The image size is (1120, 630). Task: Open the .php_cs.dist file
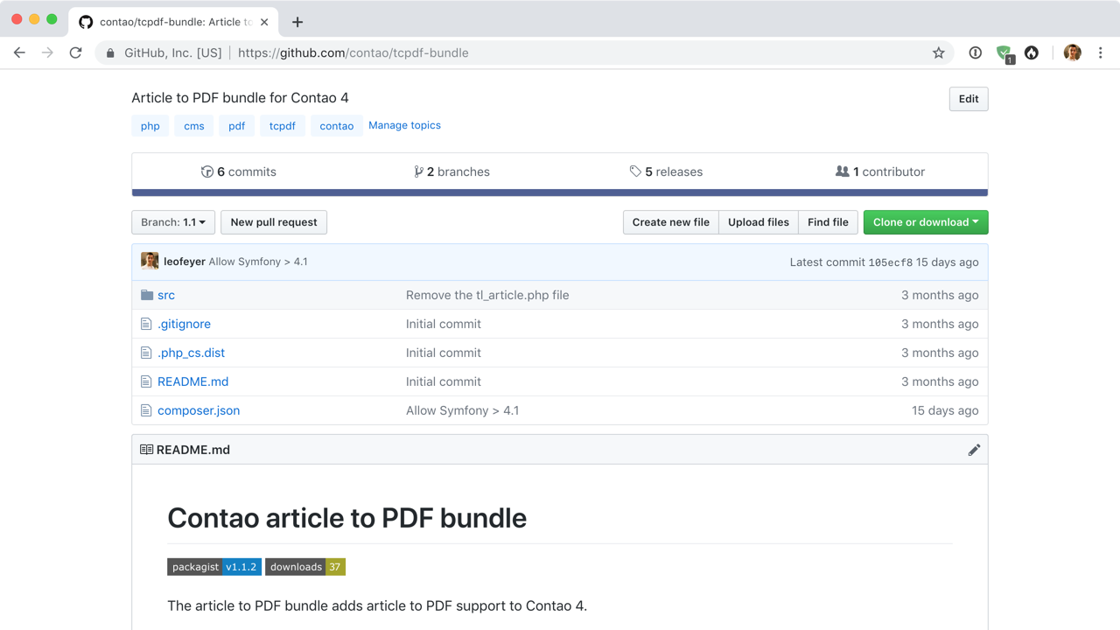tap(191, 353)
